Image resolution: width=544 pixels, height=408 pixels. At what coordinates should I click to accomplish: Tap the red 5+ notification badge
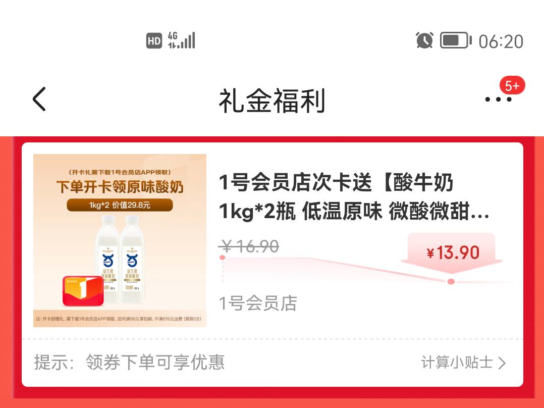512,85
